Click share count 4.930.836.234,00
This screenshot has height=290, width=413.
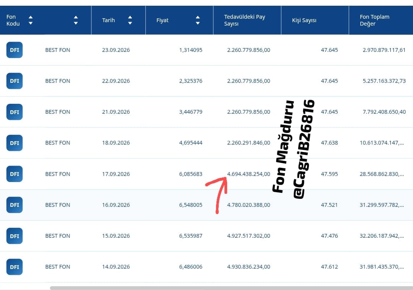click(249, 267)
